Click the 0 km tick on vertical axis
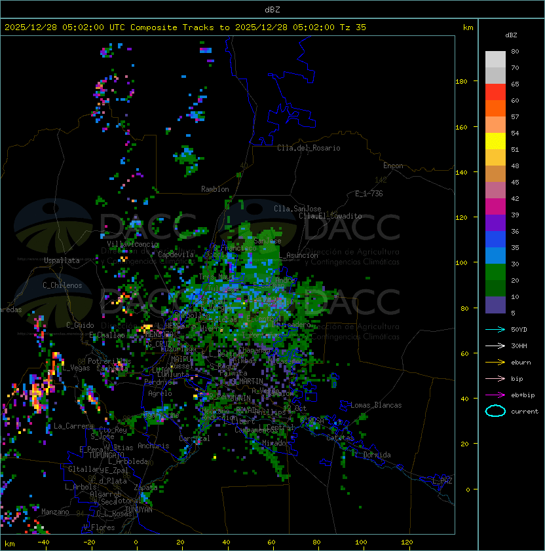This screenshot has height=551, width=545. [468, 490]
